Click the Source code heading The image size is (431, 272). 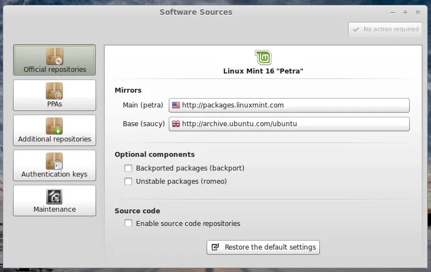click(x=137, y=211)
